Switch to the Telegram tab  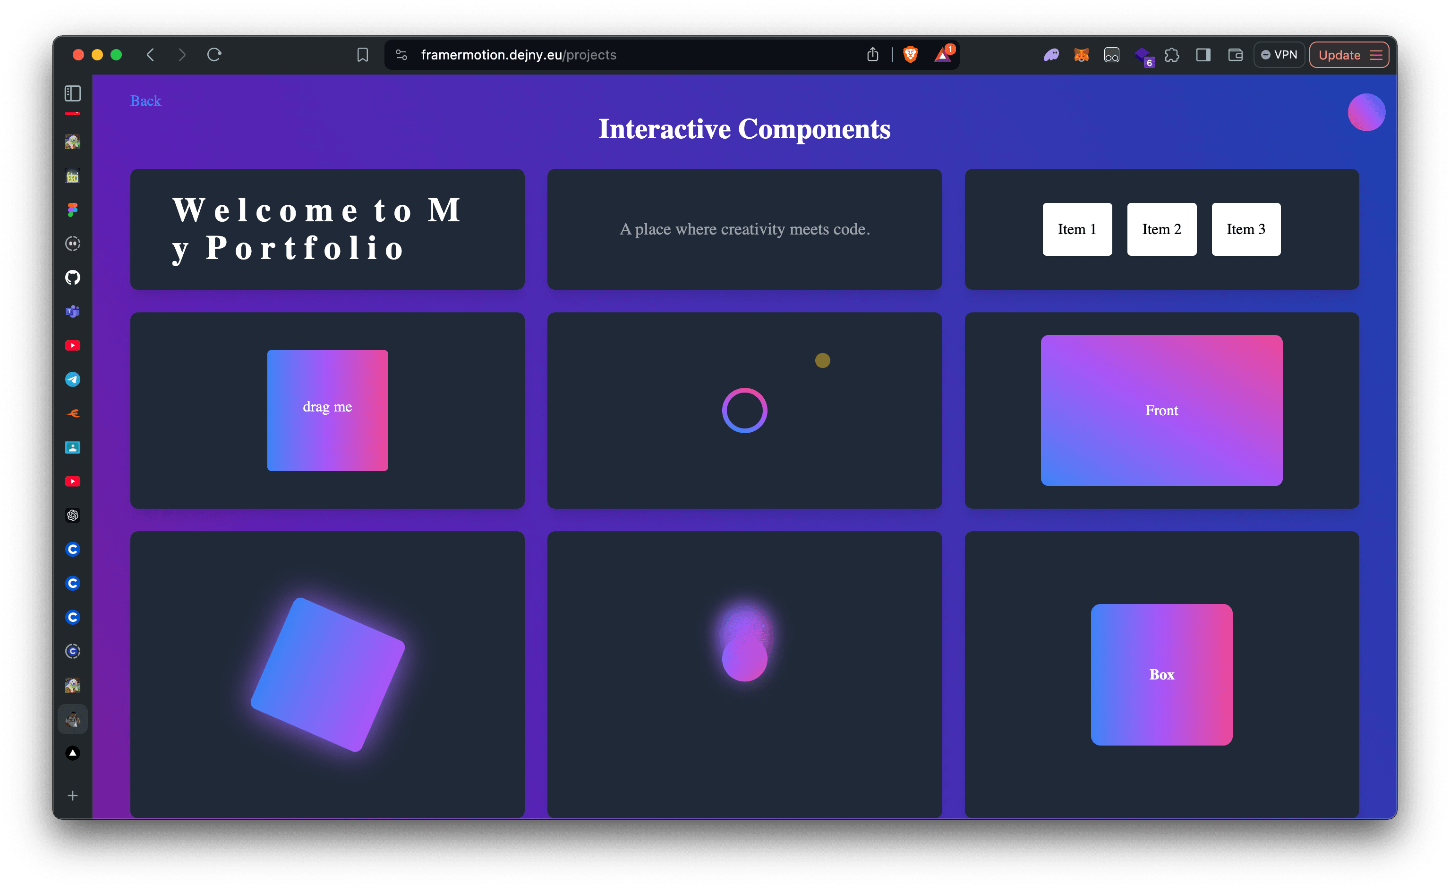[x=72, y=379]
